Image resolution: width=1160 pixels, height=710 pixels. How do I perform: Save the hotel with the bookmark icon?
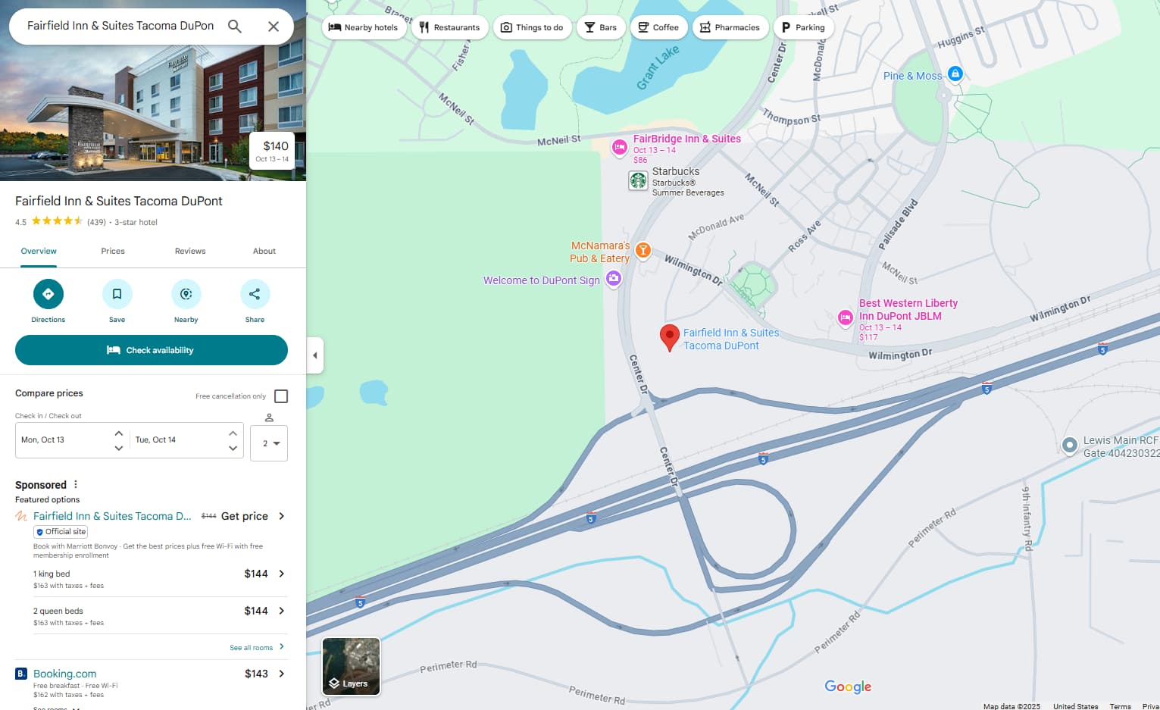(117, 294)
